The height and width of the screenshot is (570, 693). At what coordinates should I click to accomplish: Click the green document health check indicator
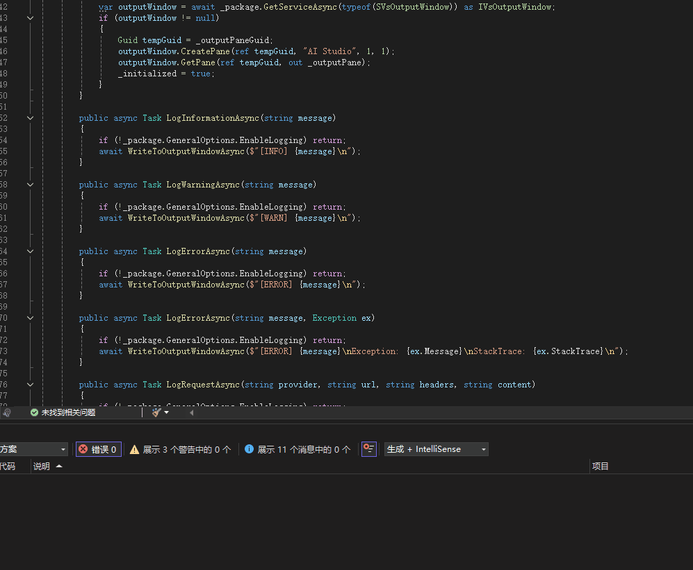[x=34, y=412]
